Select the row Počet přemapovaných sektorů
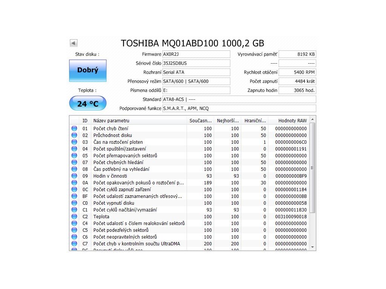Image resolution: width=386 pixels, height=289 pixels. coord(189,155)
